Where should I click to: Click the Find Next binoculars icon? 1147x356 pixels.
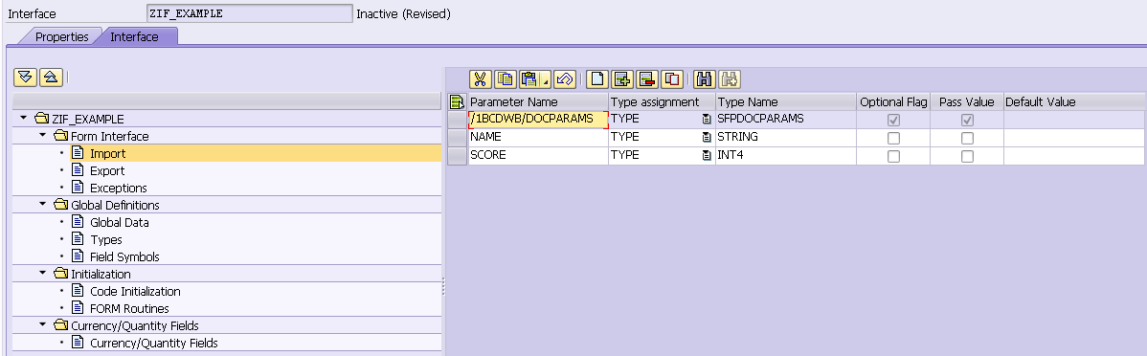[x=731, y=78]
